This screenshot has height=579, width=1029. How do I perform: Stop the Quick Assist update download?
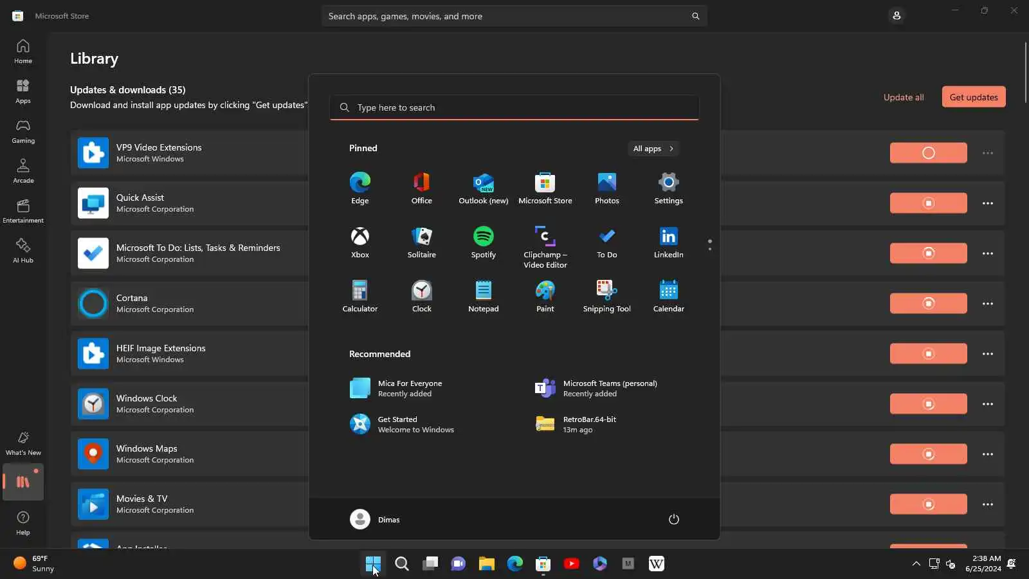coord(928,203)
